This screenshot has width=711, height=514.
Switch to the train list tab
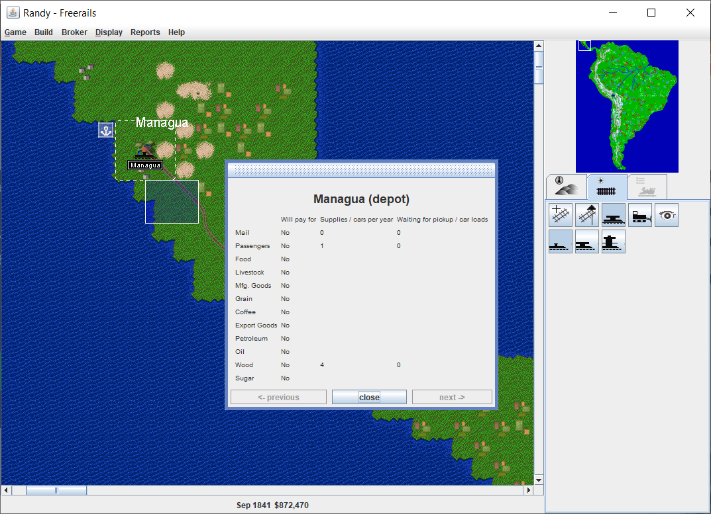click(647, 187)
